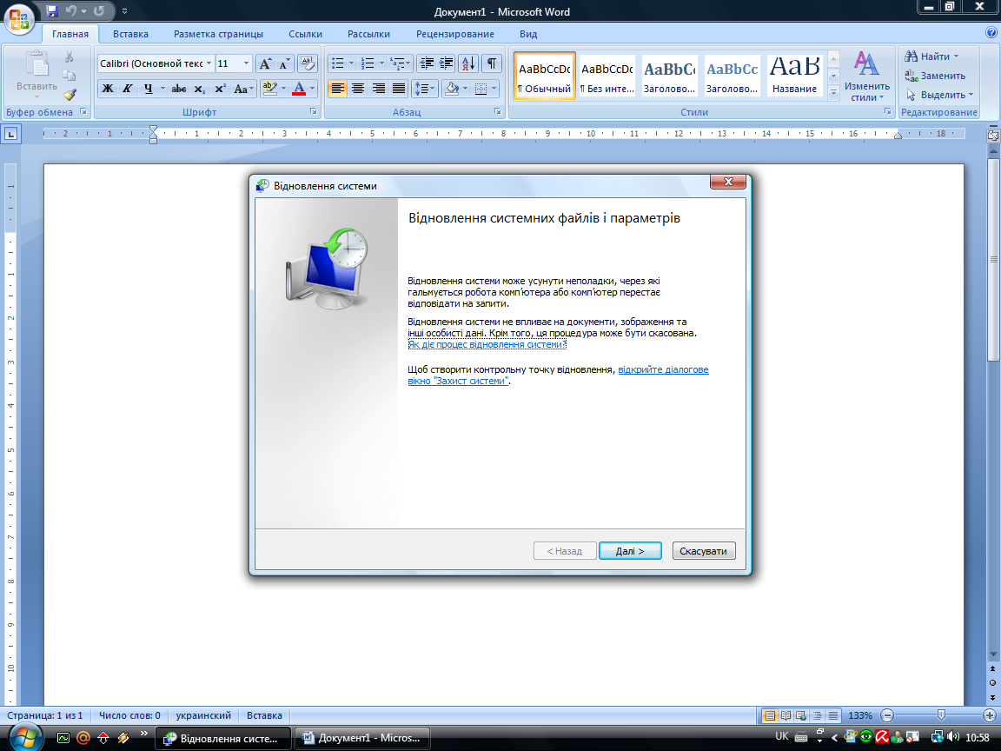
Task: Click the volume icon in system tray
Action: tap(953, 737)
